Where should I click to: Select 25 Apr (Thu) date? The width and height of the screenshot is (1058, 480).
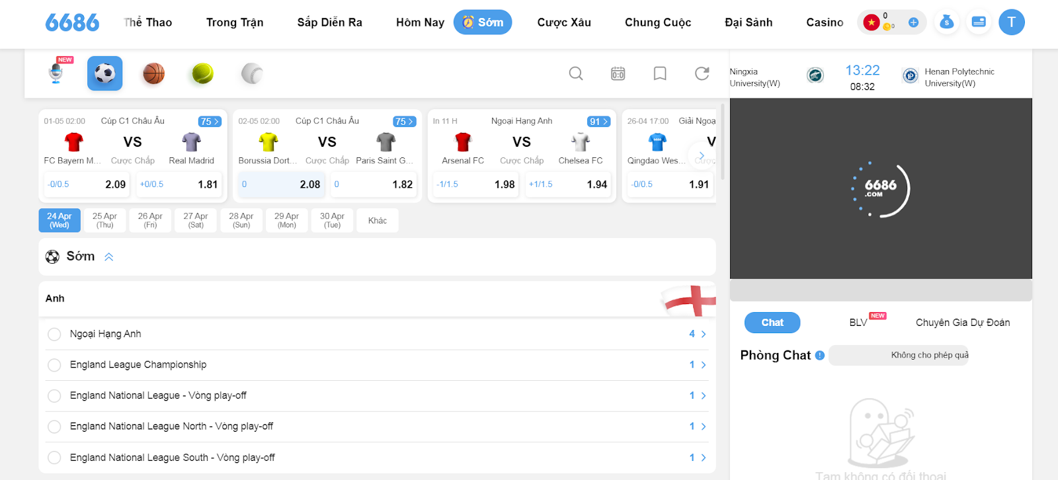[x=104, y=220]
